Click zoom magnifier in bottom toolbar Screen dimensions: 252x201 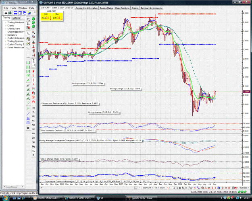click(x=202, y=188)
